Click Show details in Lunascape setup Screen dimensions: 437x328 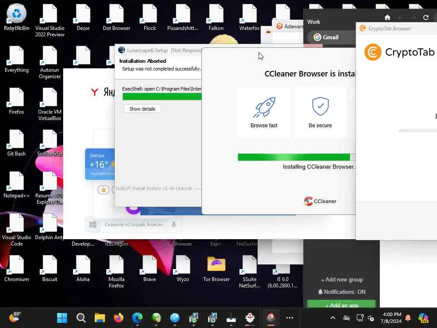coord(142,109)
